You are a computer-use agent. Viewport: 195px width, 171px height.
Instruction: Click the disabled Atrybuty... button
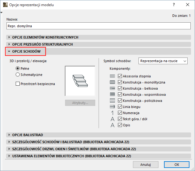tap(80, 103)
